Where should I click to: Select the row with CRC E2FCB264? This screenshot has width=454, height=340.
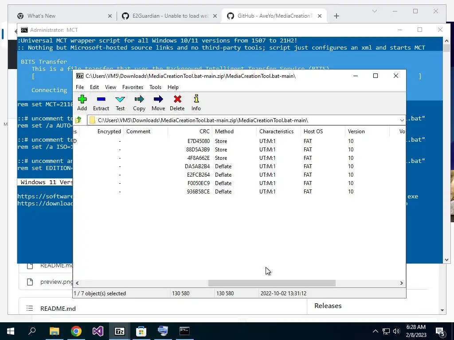click(x=239, y=174)
